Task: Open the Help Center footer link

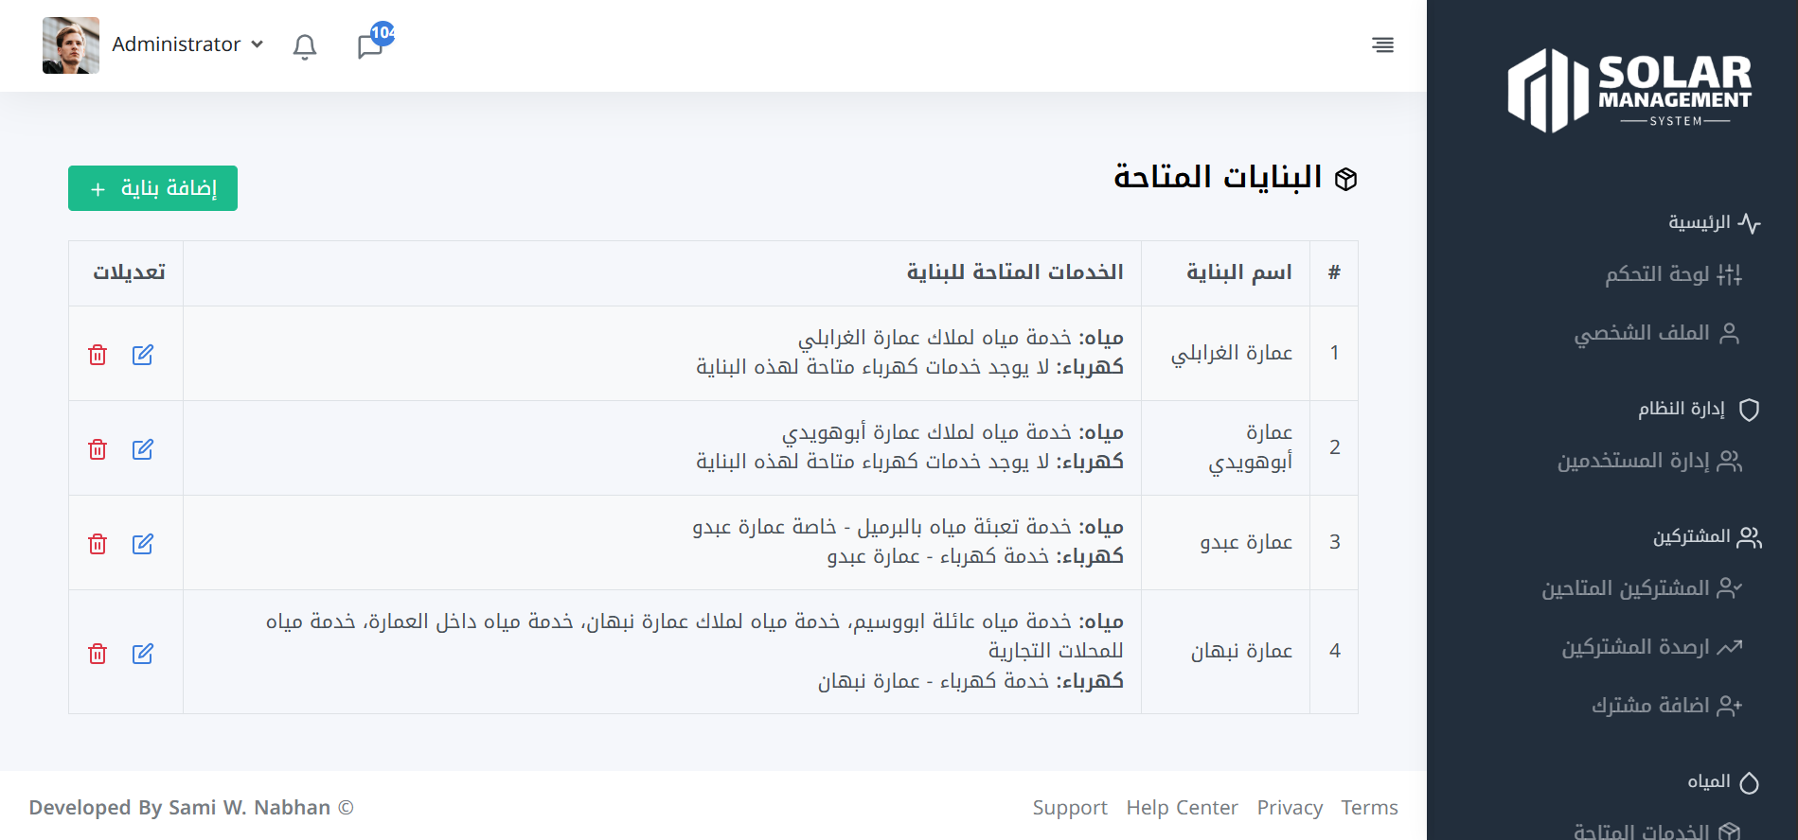Action: coord(1182,808)
